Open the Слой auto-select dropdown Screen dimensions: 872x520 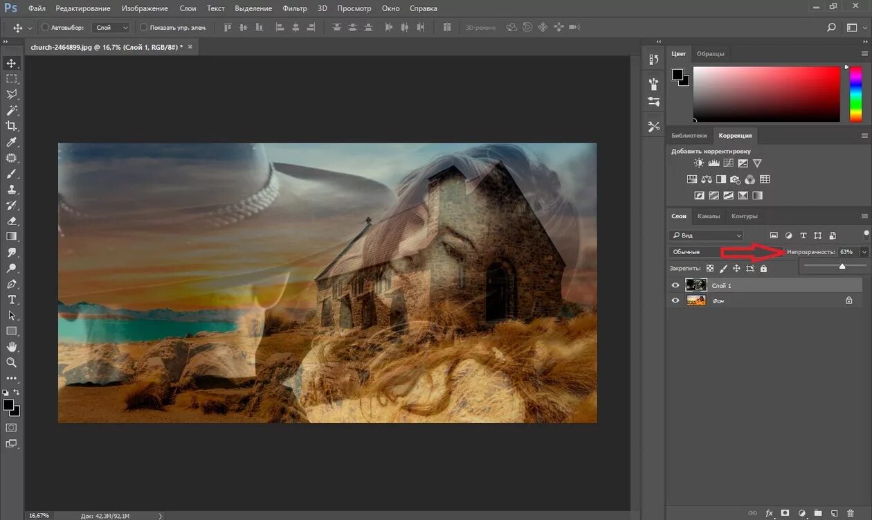click(111, 28)
